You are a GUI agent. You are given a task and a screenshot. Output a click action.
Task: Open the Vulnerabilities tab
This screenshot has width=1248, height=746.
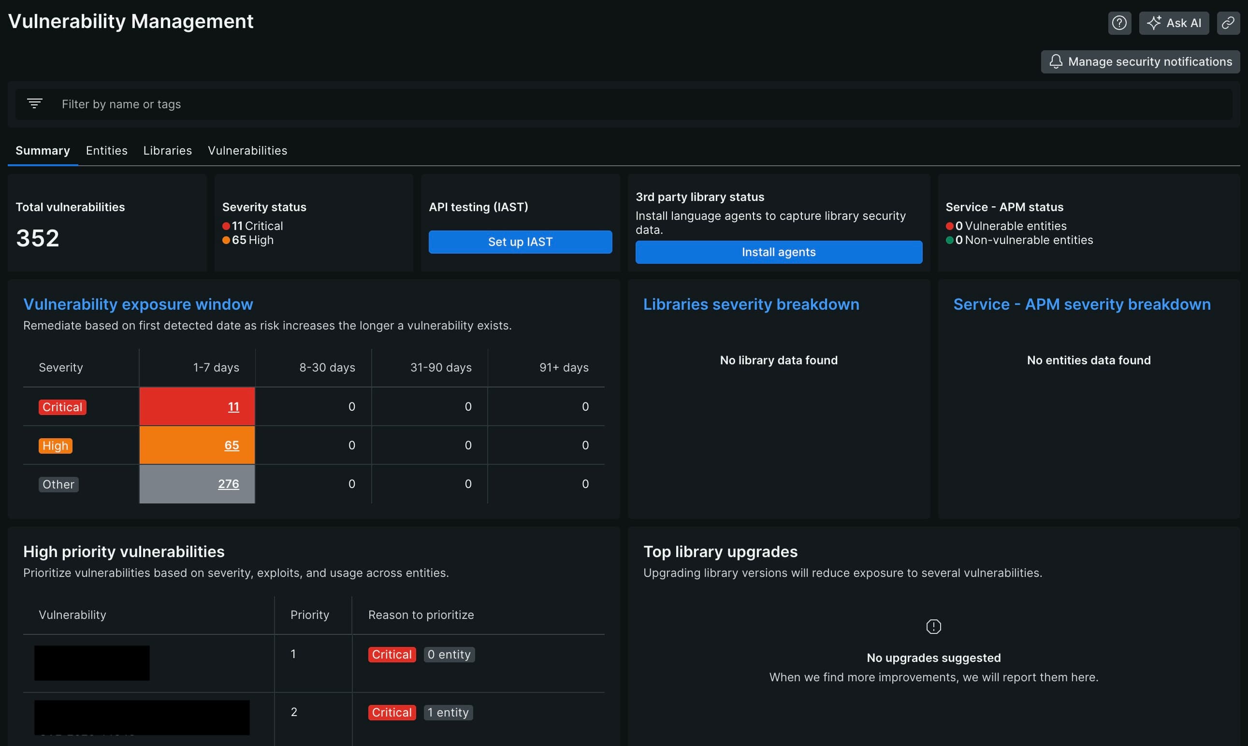tap(247, 150)
